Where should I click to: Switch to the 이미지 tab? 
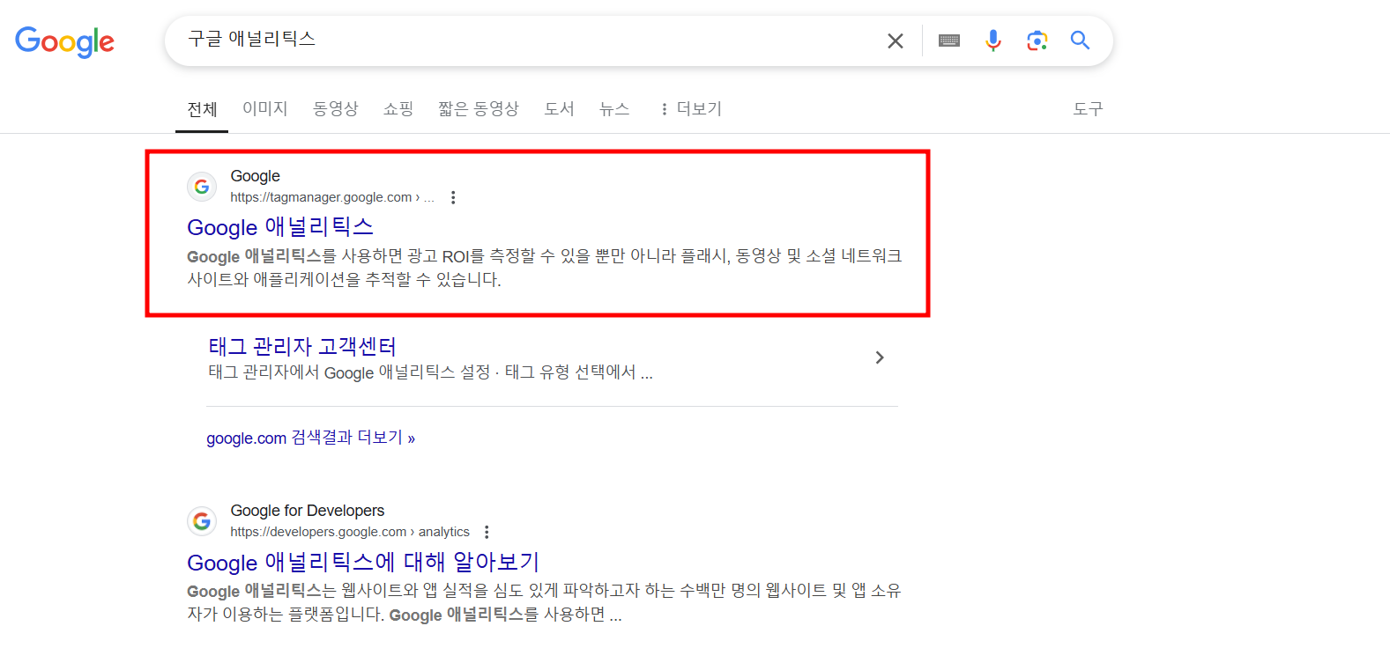pyautogui.click(x=265, y=108)
